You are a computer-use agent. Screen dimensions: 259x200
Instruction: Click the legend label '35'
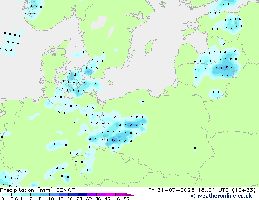tap(98, 198)
